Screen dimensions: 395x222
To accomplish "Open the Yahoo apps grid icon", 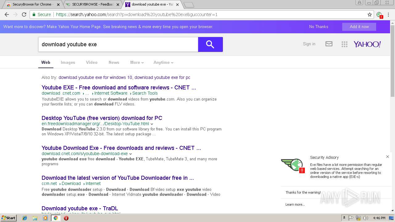I will 344,44.
